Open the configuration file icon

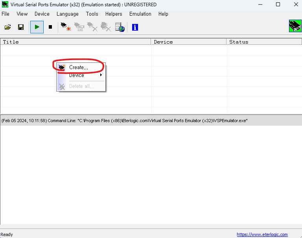pos(8,27)
